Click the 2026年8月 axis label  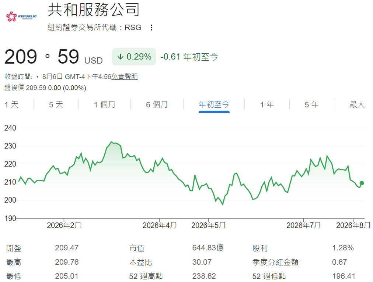click(x=353, y=225)
